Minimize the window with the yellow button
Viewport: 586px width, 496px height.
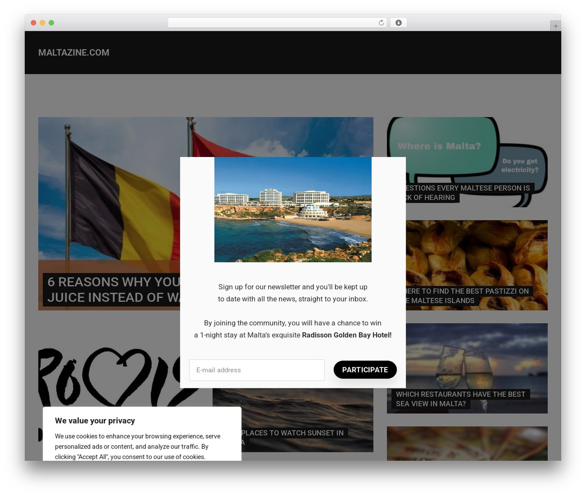42,23
